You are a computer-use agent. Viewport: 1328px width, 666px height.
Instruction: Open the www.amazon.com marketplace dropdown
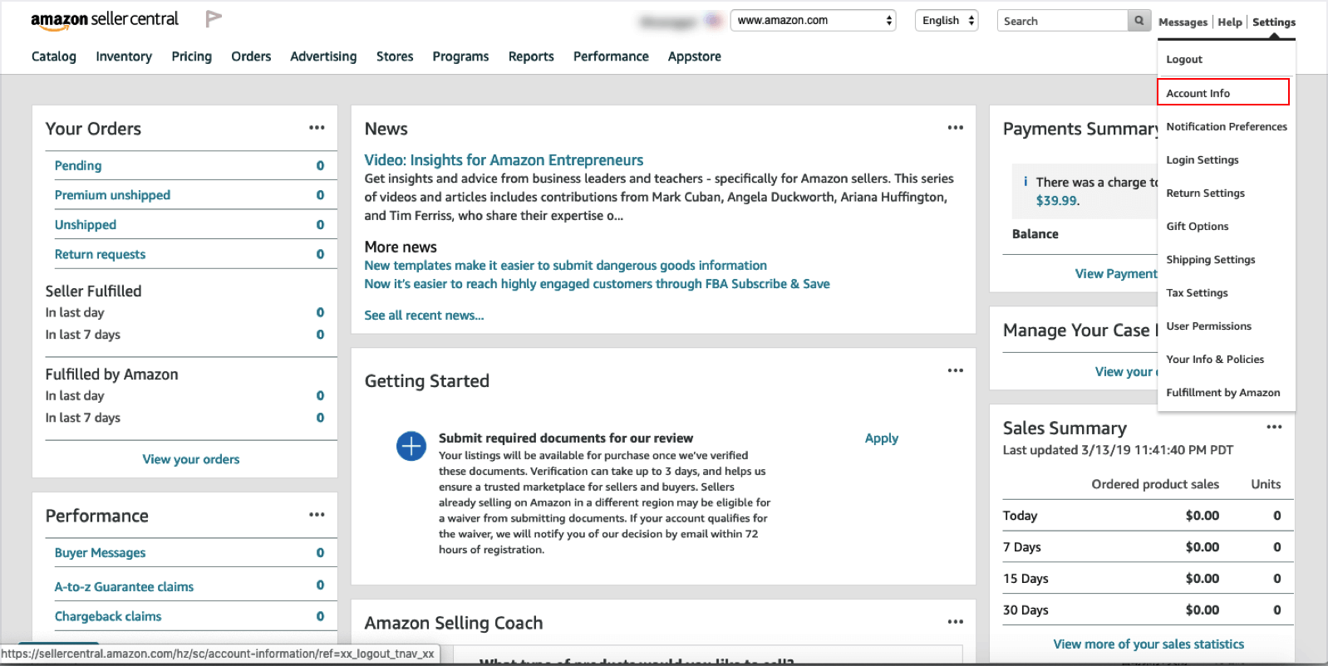click(x=813, y=21)
